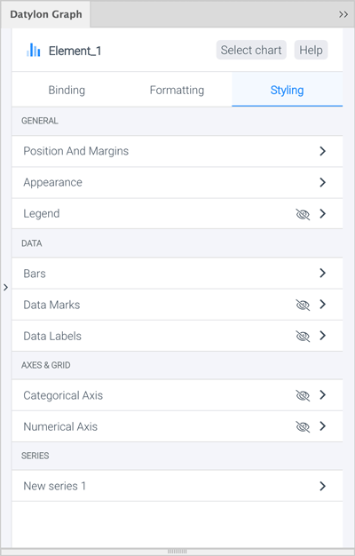Image resolution: width=355 pixels, height=556 pixels.
Task: Collapse panel with double-arrow icon
Action: click(x=343, y=14)
